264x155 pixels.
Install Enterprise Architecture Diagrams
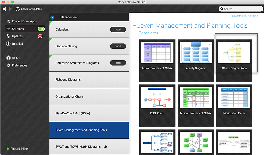tap(118, 63)
